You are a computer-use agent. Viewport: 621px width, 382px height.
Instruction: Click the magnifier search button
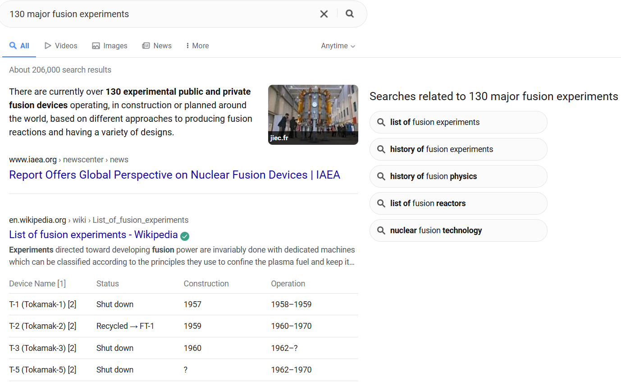pyautogui.click(x=350, y=14)
